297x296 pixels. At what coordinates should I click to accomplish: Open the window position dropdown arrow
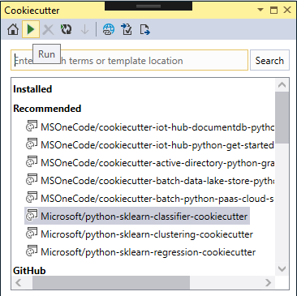click(260, 10)
